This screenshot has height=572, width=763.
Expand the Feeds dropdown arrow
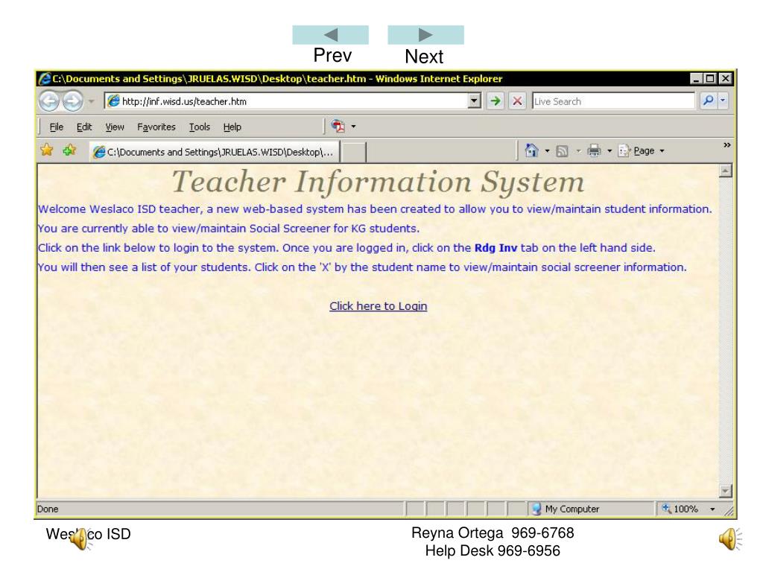point(578,150)
